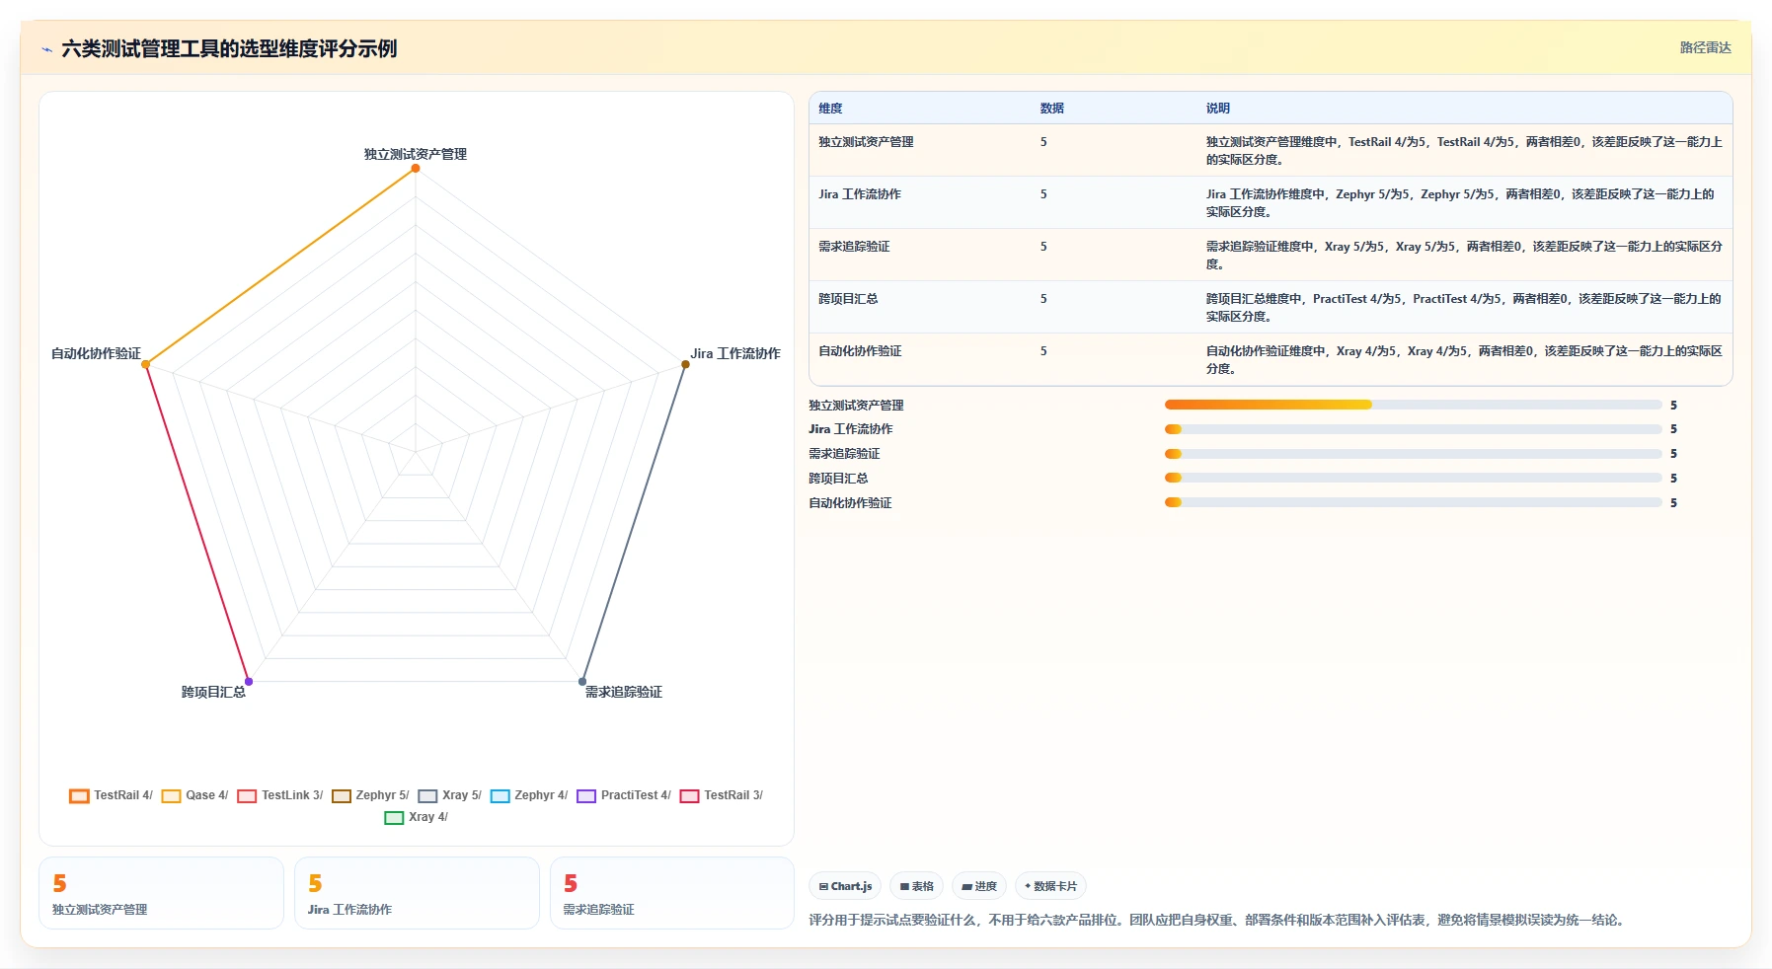Screen dimensions: 1772x969
Task: Select the 需求追踪验证 table row name
Action: 854,247
